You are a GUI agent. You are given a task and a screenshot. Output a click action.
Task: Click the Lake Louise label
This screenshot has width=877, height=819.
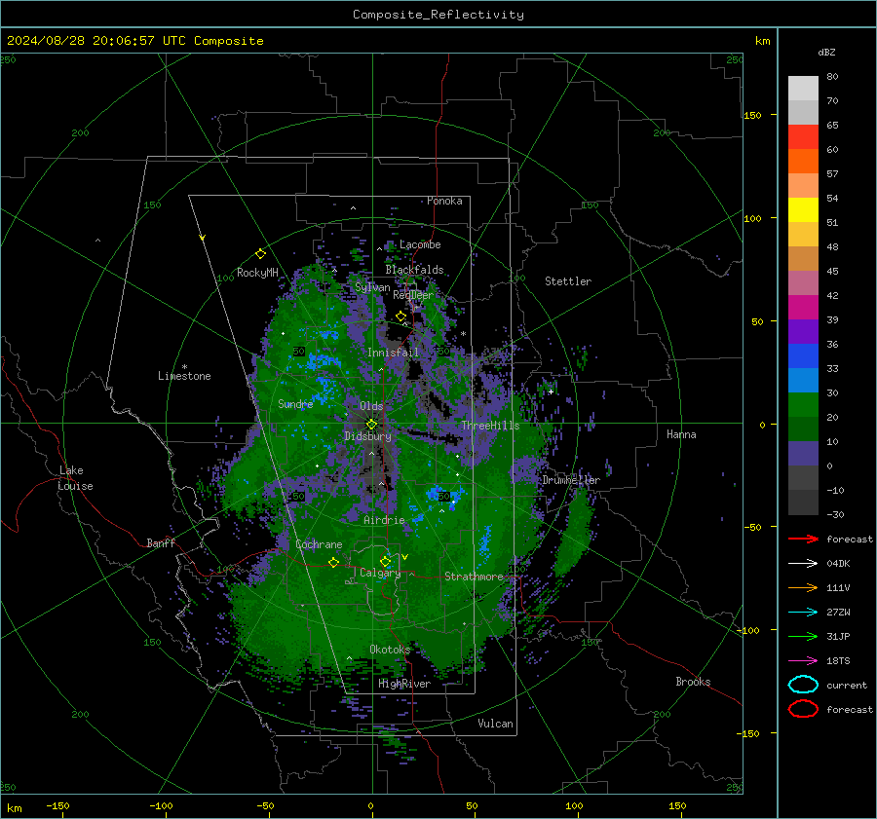pos(75,478)
